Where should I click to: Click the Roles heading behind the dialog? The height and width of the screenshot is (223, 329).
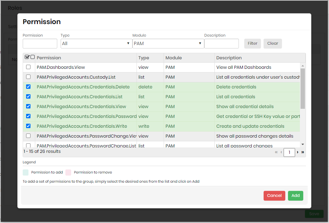(15, 8)
